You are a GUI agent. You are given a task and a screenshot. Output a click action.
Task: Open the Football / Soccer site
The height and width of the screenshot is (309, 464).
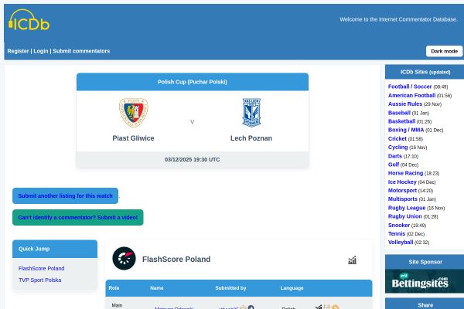coord(410,87)
